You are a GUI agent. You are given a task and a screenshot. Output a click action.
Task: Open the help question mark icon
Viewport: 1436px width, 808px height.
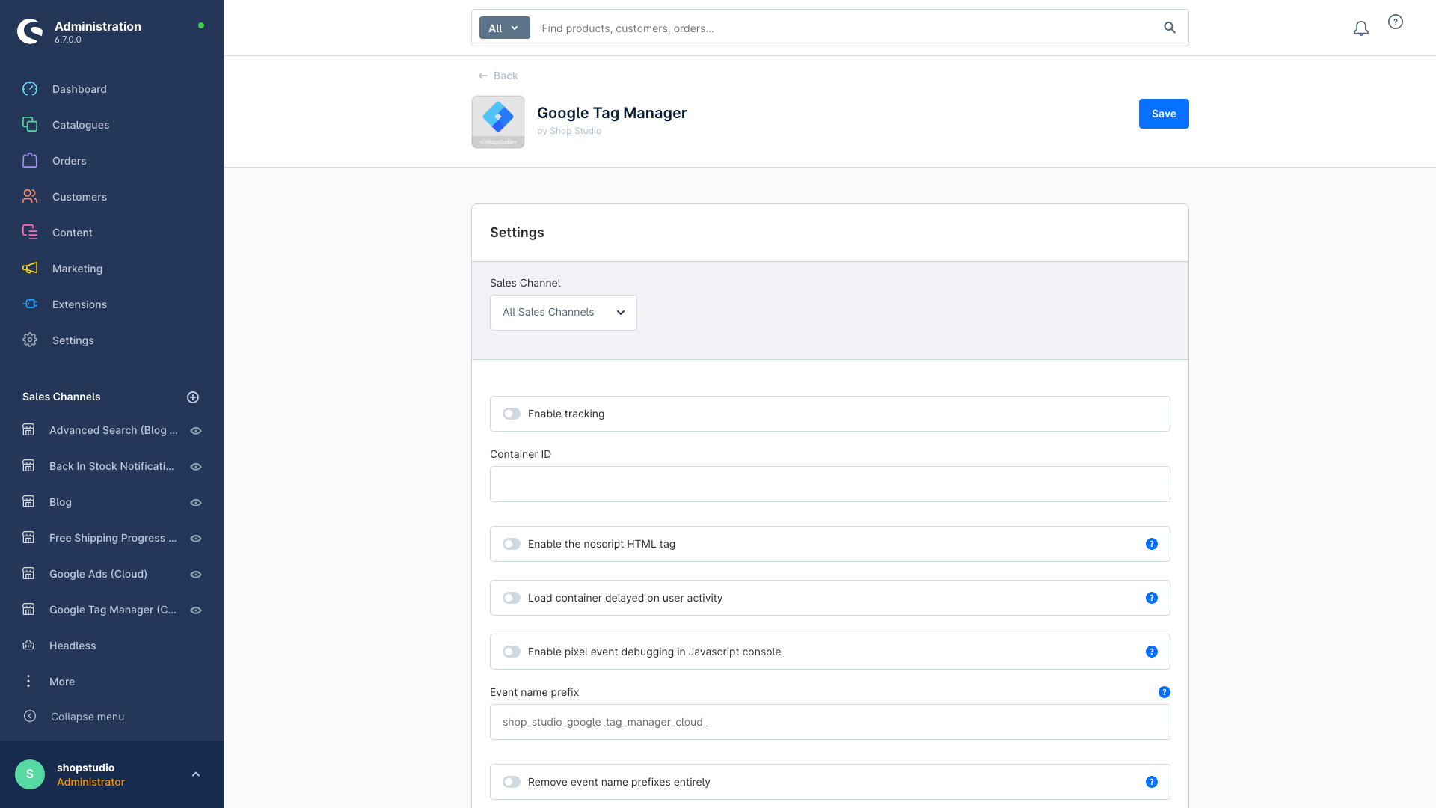pyautogui.click(x=1396, y=22)
